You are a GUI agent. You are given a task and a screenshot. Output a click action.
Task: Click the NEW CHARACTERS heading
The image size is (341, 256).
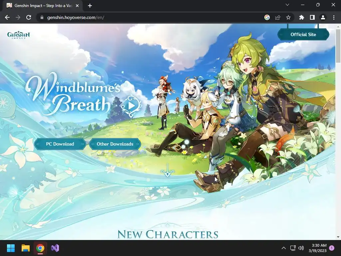pyautogui.click(x=168, y=234)
